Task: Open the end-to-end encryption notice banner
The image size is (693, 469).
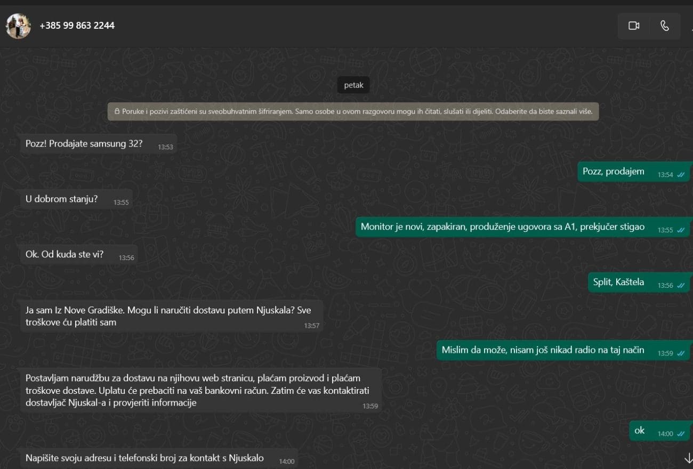Action: 353,112
